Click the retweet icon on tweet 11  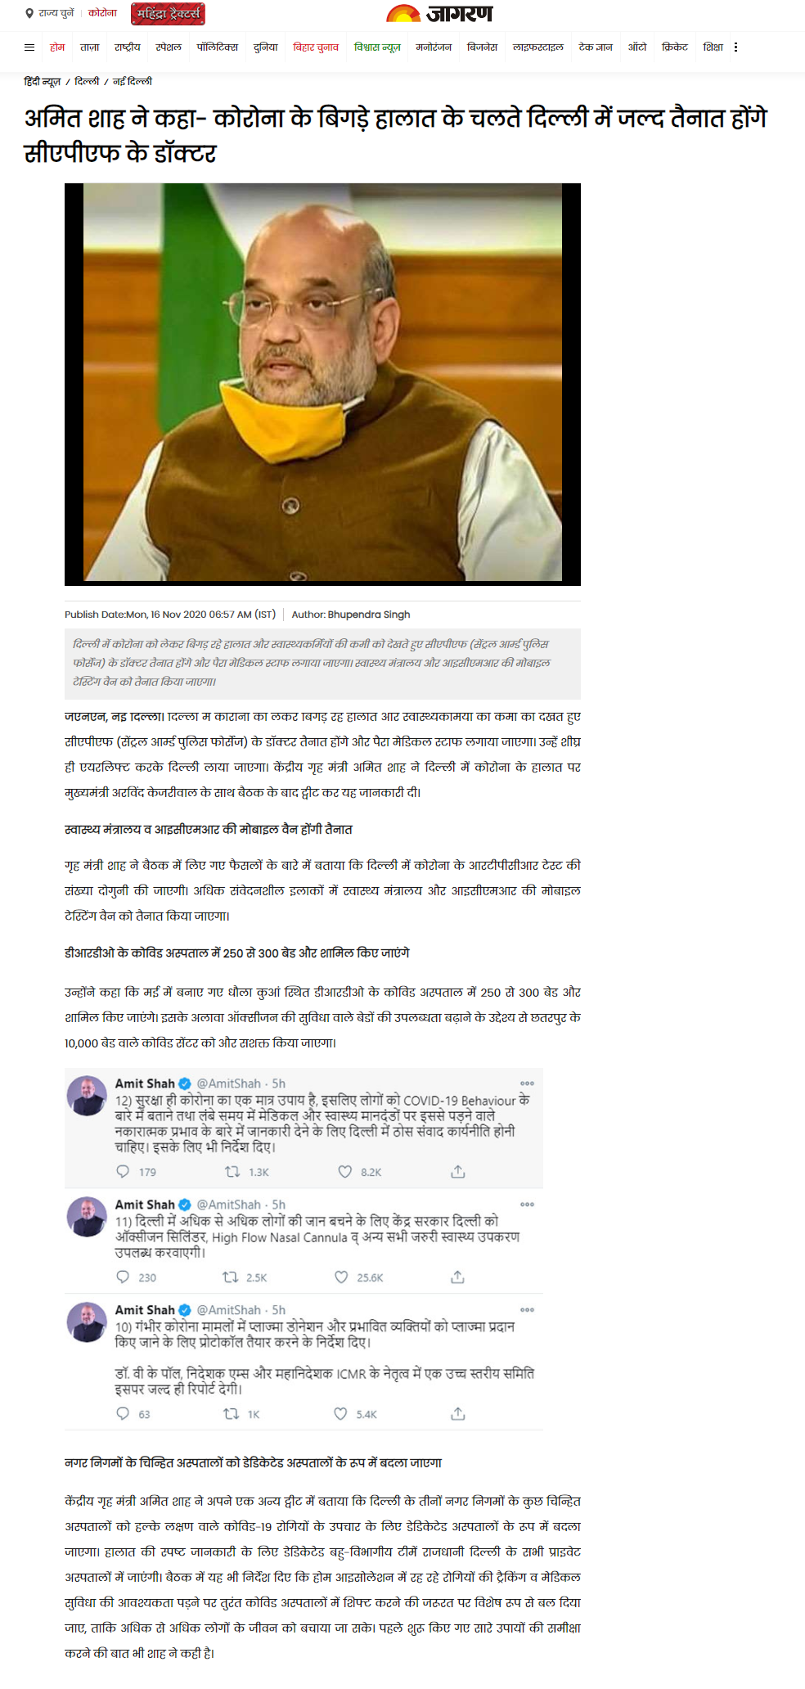(x=231, y=1277)
